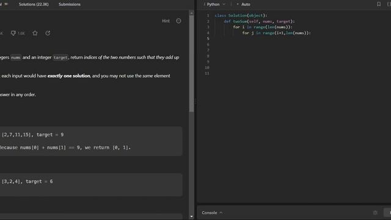Click the share arrow icon

(48, 33)
